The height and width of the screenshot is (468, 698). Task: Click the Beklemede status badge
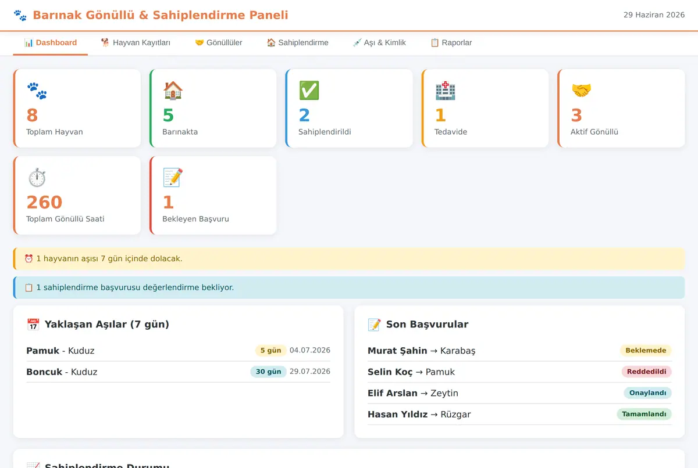[646, 351]
